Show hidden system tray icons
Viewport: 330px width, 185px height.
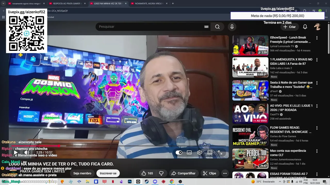[x=280, y=182]
